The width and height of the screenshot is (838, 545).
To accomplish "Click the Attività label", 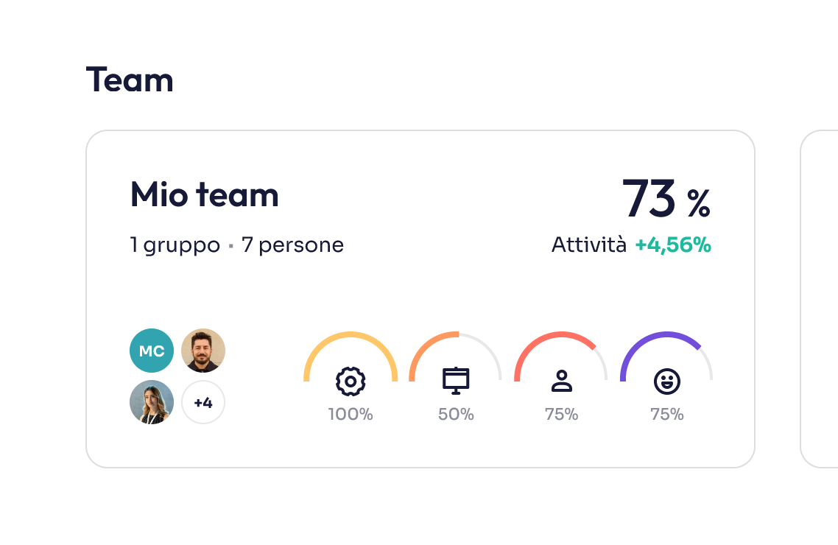I will 589,245.
